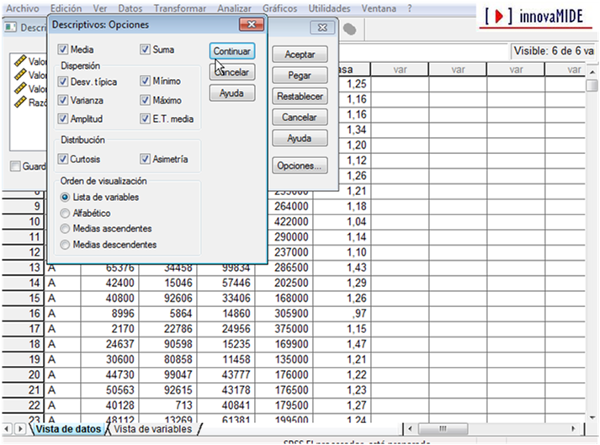Viewport: 600px width, 445px height.
Task: Click the innovaMIDE logo
Action: [538, 16]
